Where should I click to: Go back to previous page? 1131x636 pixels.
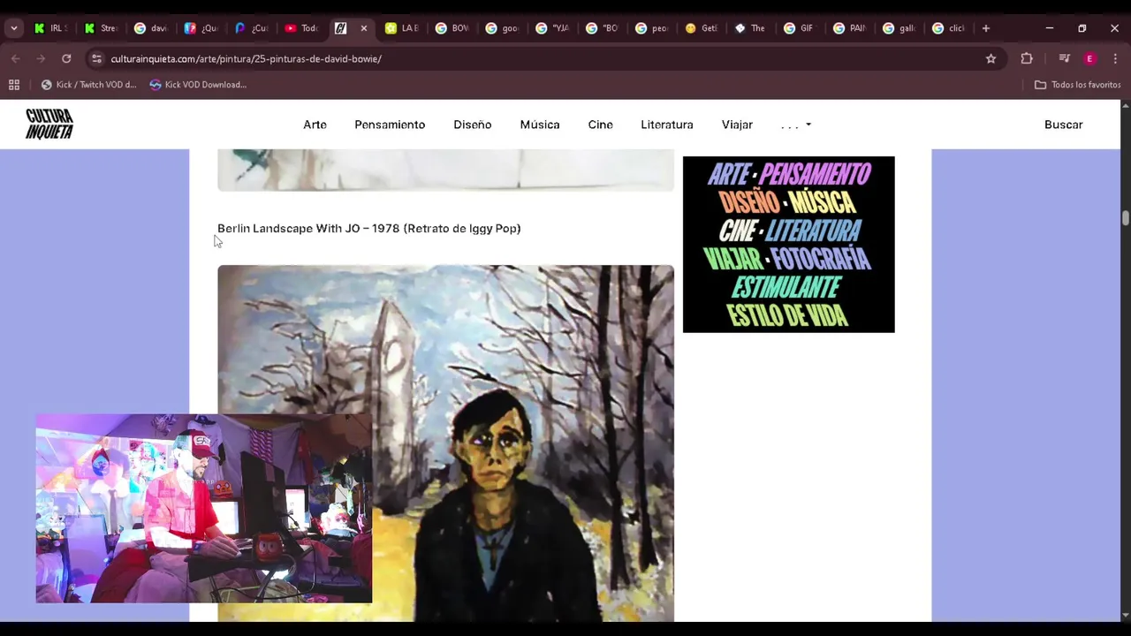tap(16, 58)
